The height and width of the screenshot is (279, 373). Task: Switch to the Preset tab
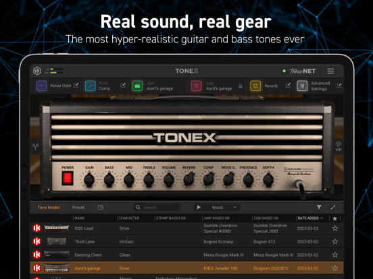pos(78,208)
